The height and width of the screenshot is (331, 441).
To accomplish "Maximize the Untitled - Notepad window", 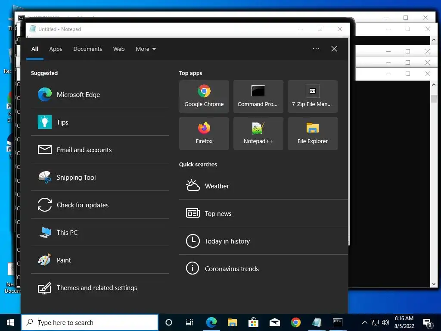I will [x=320, y=29].
